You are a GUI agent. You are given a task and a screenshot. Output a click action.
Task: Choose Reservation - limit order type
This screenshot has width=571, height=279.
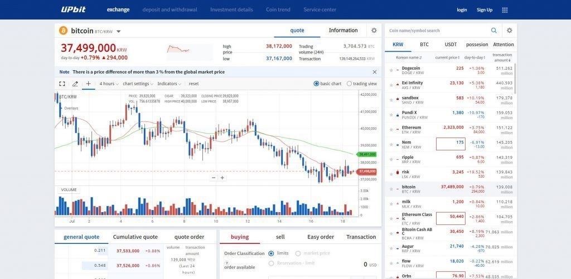(271, 263)
